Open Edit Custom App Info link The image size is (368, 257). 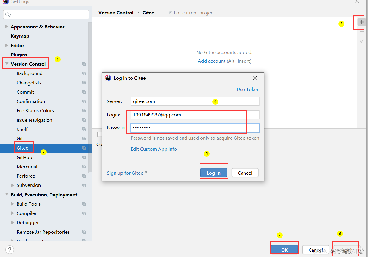[x=154, y=149]
